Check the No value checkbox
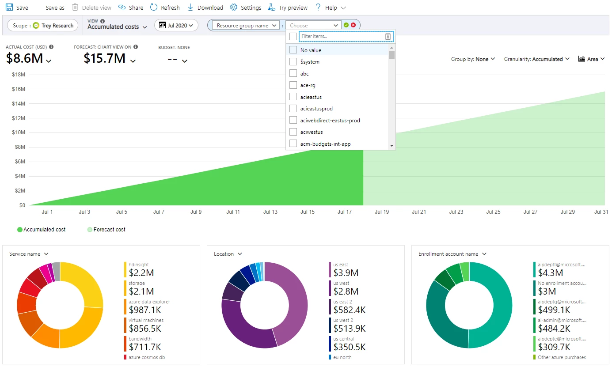612x367 pixels. (x=294, y=50)
